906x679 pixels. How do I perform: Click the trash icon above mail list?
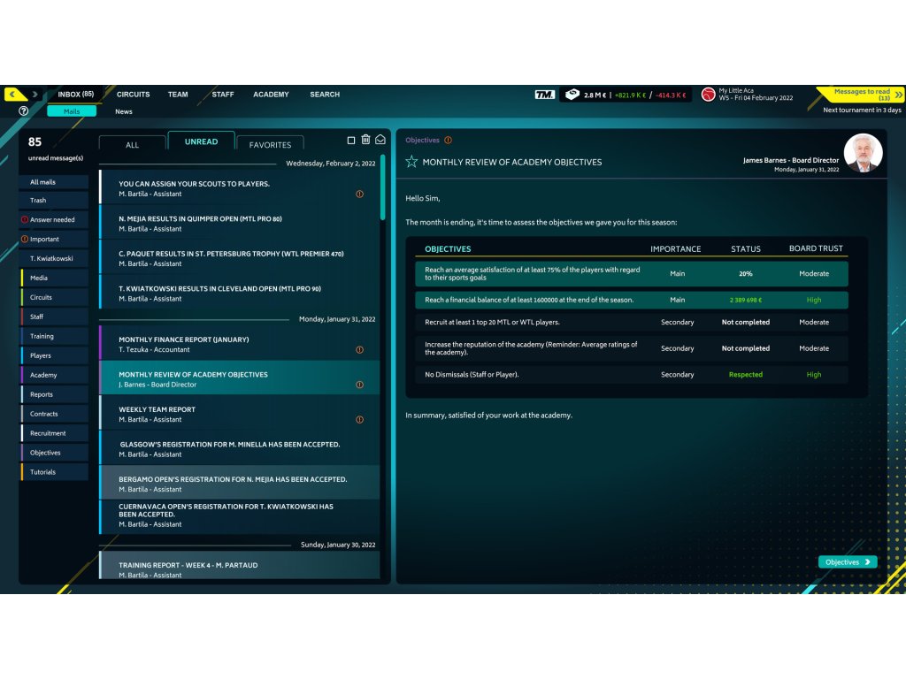(x=365, y=140)
